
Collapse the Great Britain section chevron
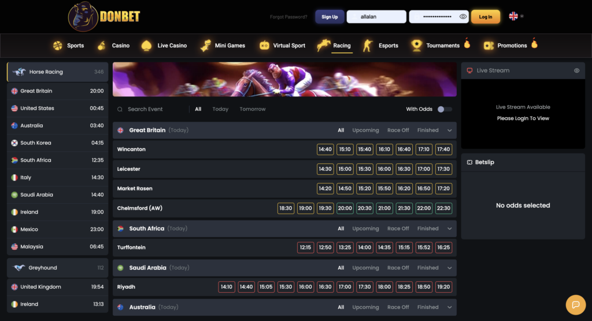click(449, 130)
